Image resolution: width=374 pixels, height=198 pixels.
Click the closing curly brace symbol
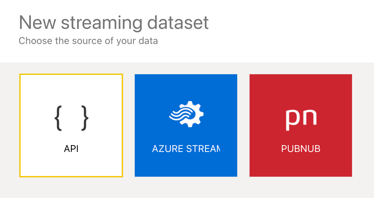[x=85, y=118]
